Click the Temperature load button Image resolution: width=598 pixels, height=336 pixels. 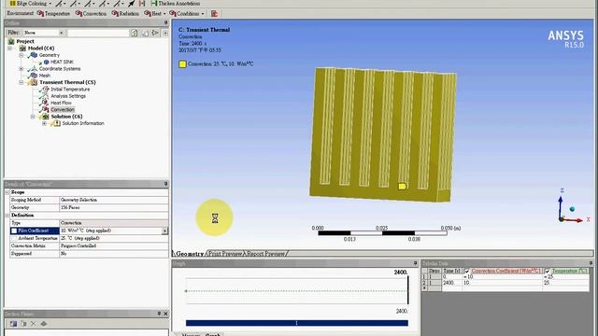click(x=53, y=14)
